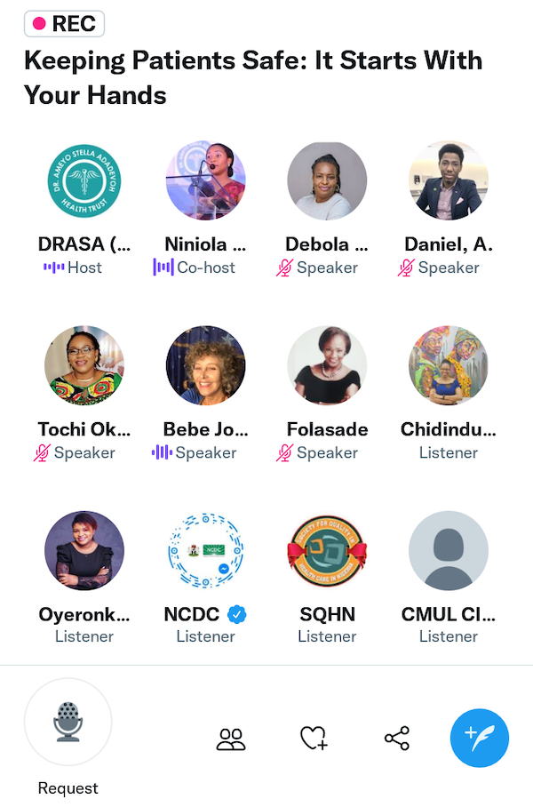Click Debola's muted microphone icon
Viewport: 533px width, 807px height.
(284, 268)
